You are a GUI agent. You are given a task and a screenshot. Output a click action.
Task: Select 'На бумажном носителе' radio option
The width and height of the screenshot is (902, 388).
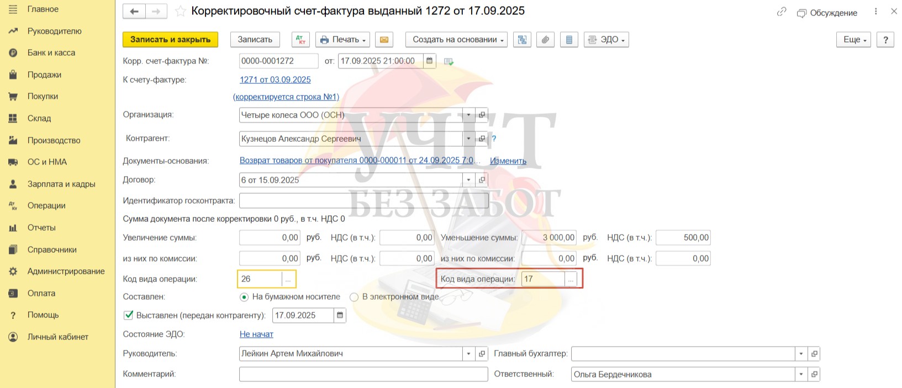click(x=244, y=297)
